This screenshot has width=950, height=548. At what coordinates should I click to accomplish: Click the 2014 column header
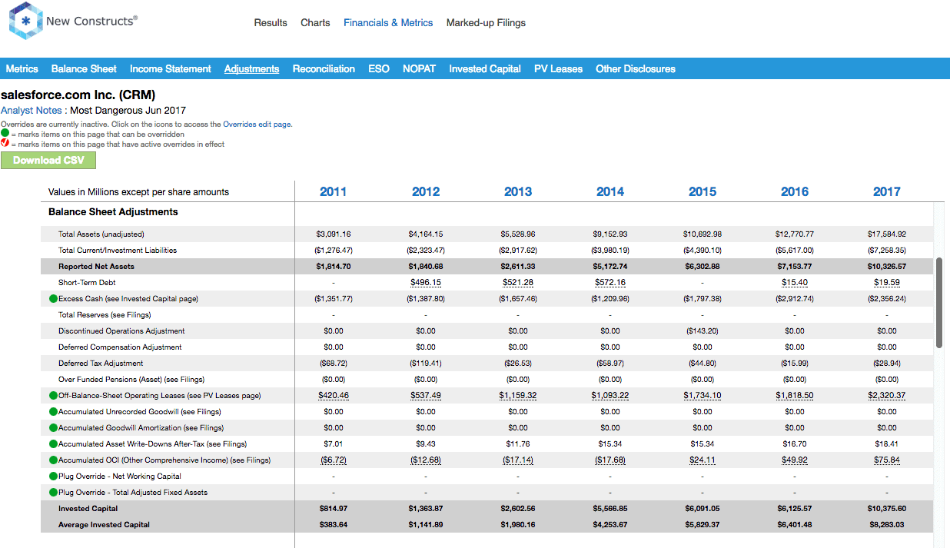610,191
